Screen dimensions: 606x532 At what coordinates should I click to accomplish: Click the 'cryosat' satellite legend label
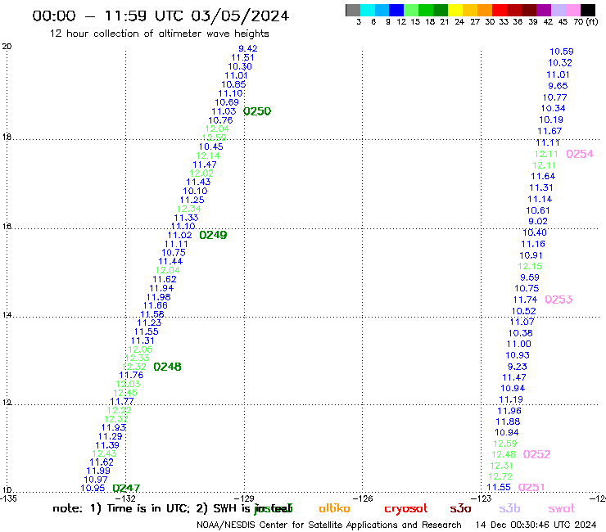(x=406, y=509)
